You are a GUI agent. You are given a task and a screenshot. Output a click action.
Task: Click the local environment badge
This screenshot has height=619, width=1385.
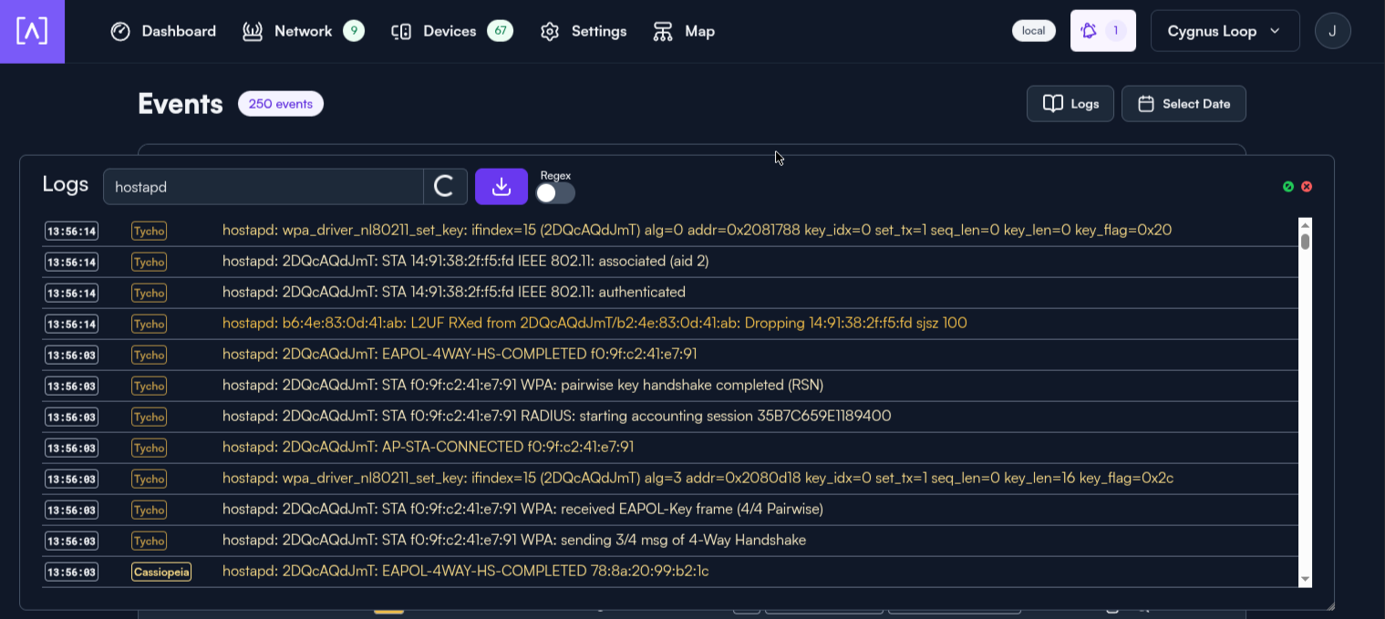pyautogui.click(x=1033, y=30)
